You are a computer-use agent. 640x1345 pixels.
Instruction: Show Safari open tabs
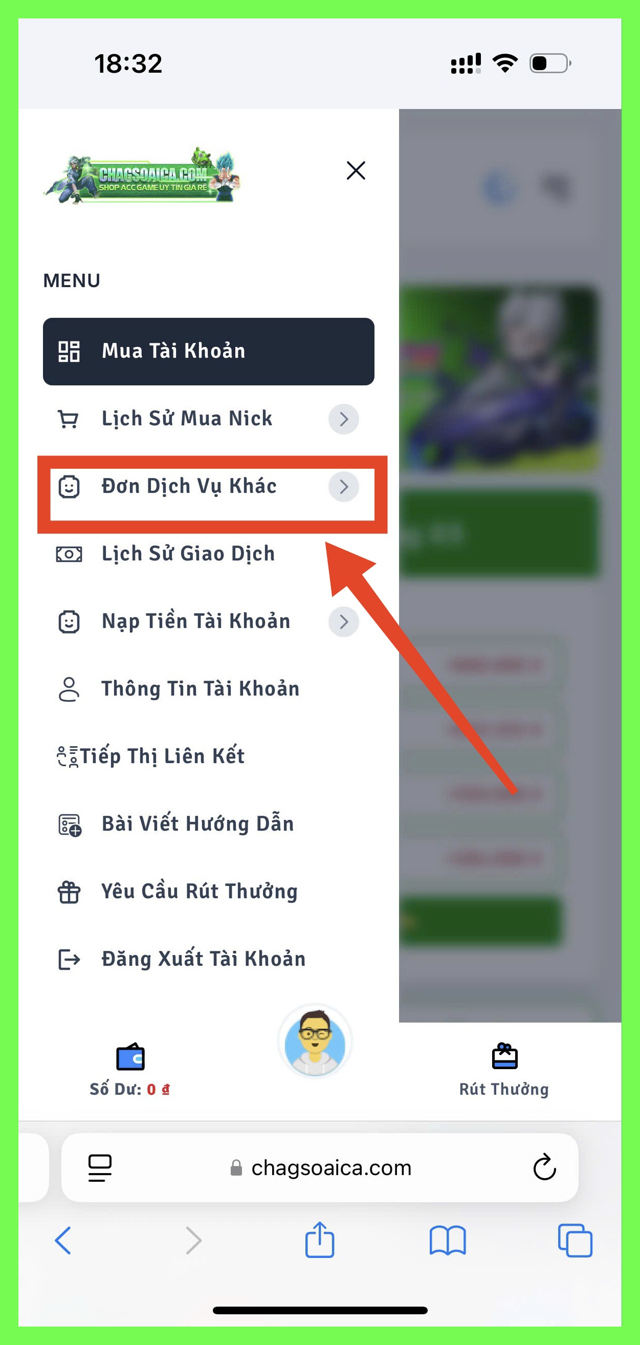click(x=575, y=1240)
